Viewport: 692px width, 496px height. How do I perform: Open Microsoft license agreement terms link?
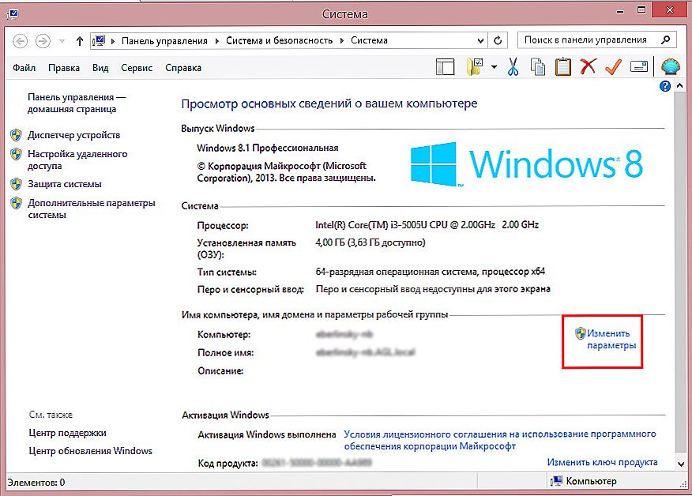[x=500, y=440]
